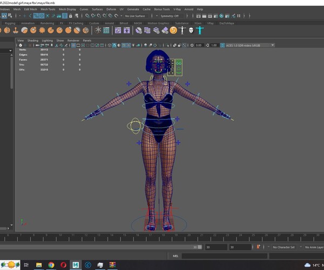Click the purple HumanIK character shelf icon
This screenshot has height=270, width=324.
[127, 30]
